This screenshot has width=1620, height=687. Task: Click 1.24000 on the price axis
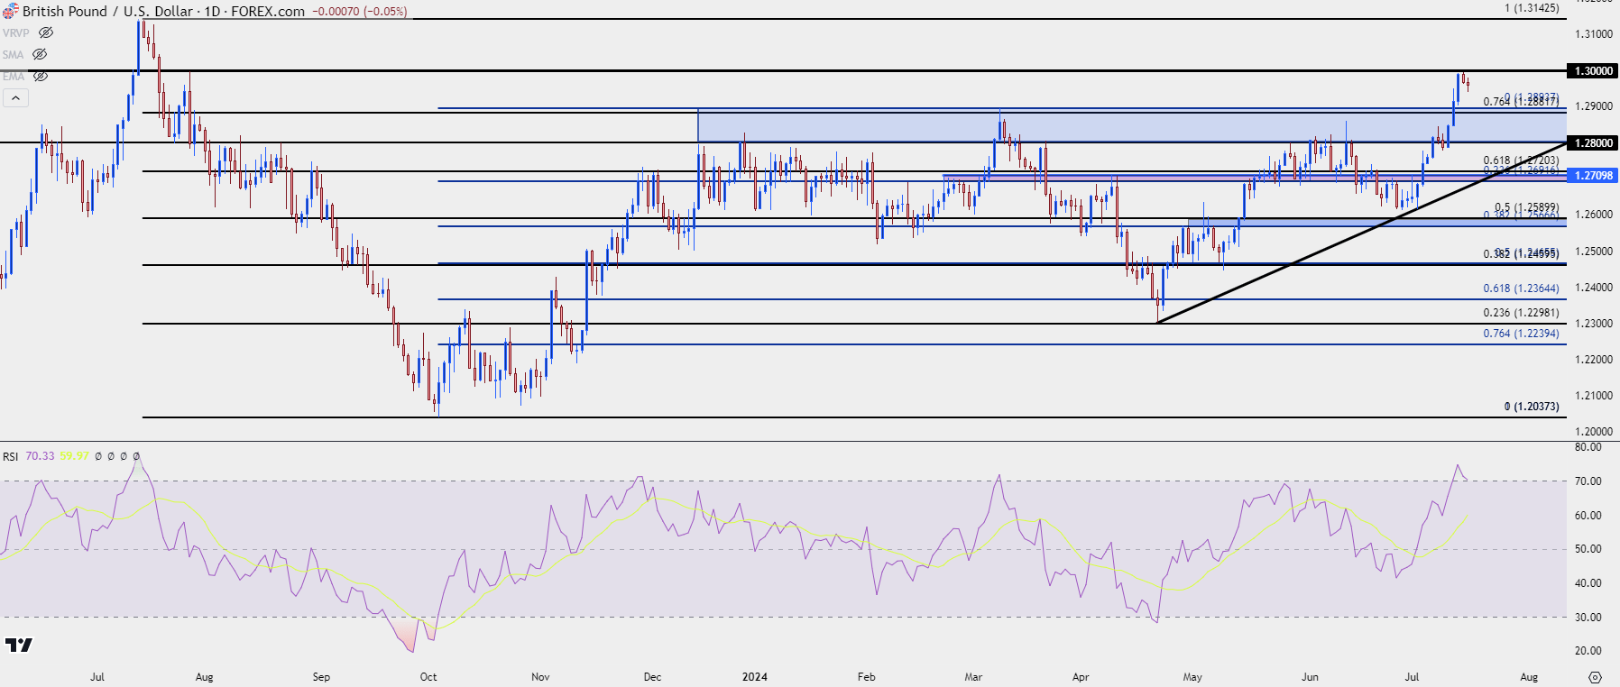(x=1594, y=288)
